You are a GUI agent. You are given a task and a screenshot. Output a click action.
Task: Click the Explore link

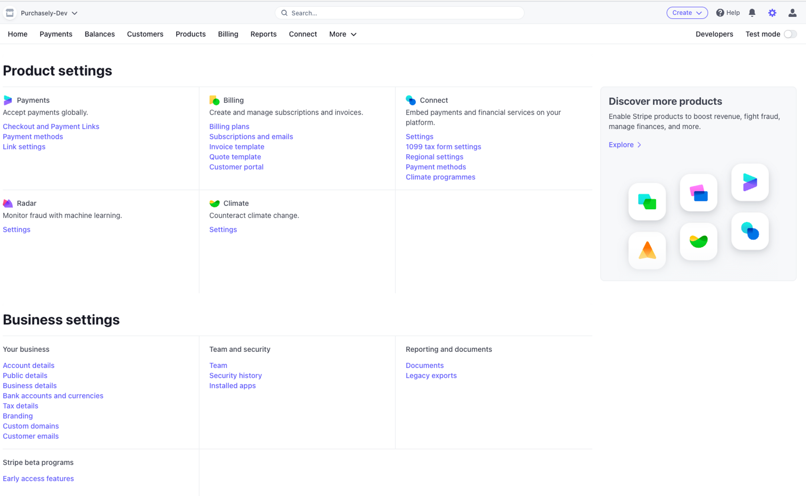pos(621,145)
